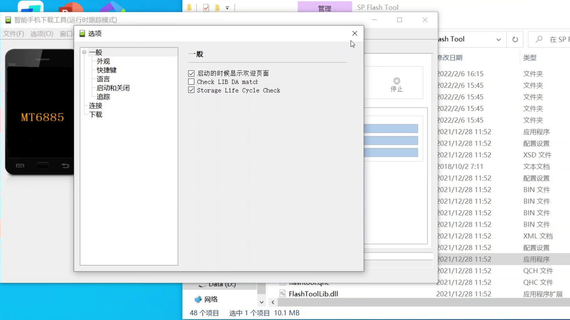This screenshot has height=320, width=570.
Task: Click the stop circle icon above 停止
Action: pos(396,81)
